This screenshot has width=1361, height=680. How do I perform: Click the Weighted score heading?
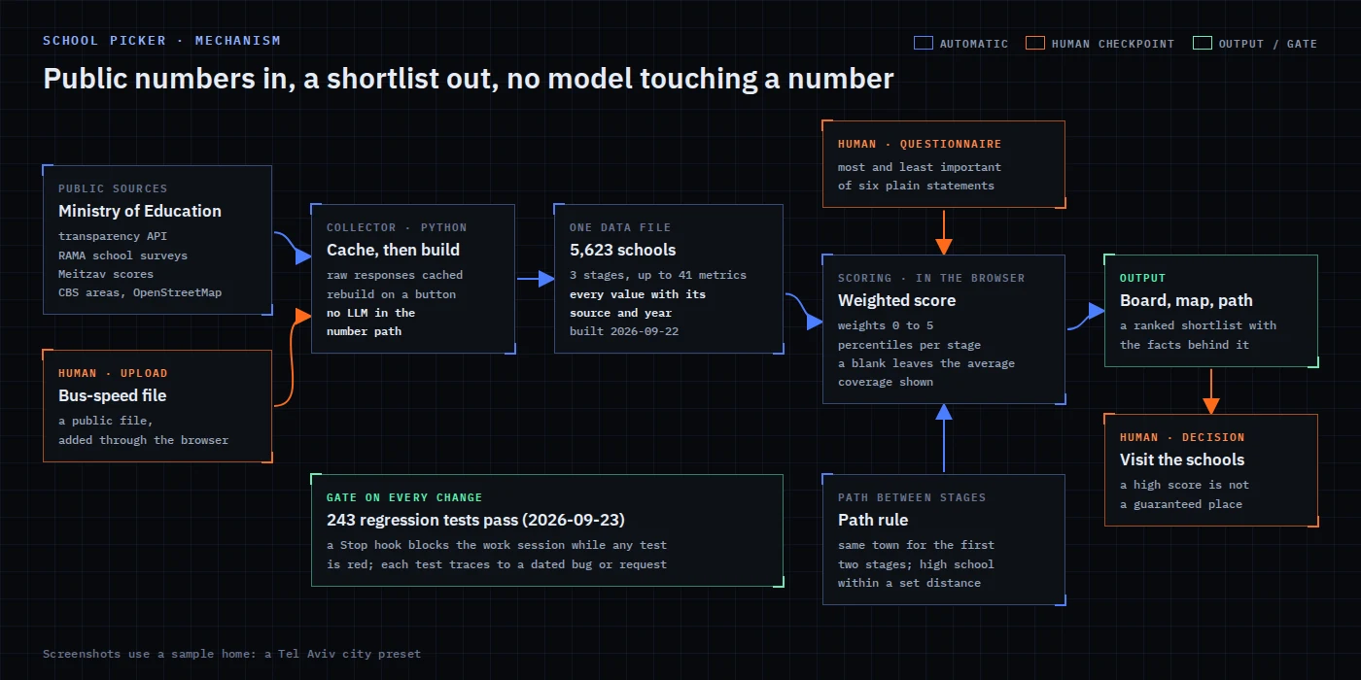click(x=896, y=301)
